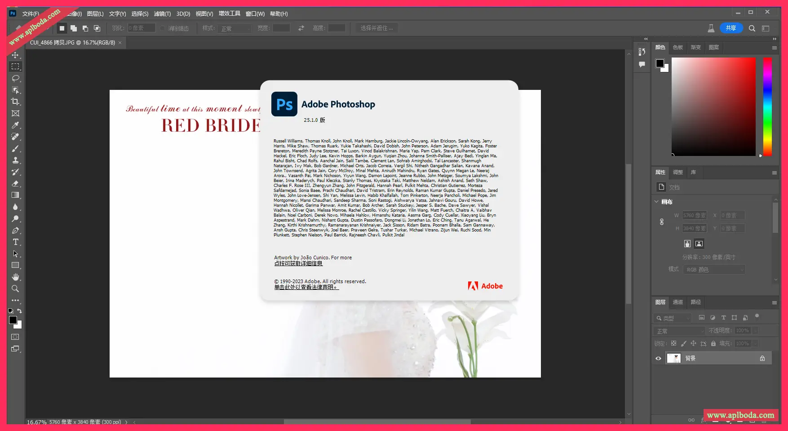The image size is (788, 431).
Task: Select the Lasso tool
Action: tap(15, 78)
